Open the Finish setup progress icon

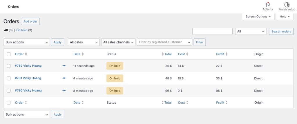287,5
